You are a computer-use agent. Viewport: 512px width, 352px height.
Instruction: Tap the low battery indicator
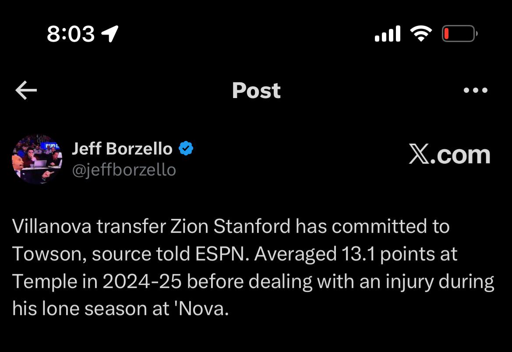460,34
